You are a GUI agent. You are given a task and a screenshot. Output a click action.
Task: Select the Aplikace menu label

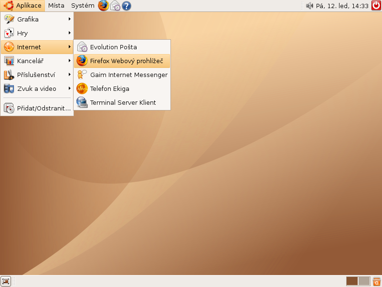click(29, 5)
